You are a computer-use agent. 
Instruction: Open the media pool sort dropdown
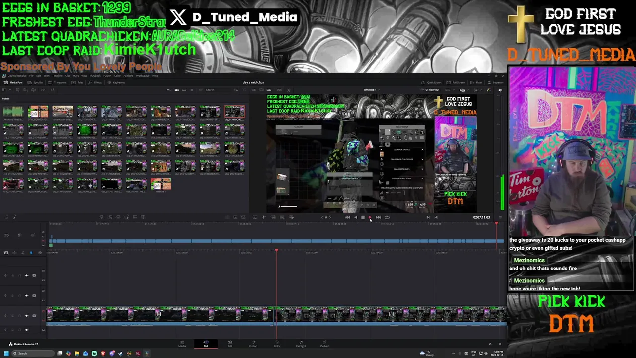point(236,90)
